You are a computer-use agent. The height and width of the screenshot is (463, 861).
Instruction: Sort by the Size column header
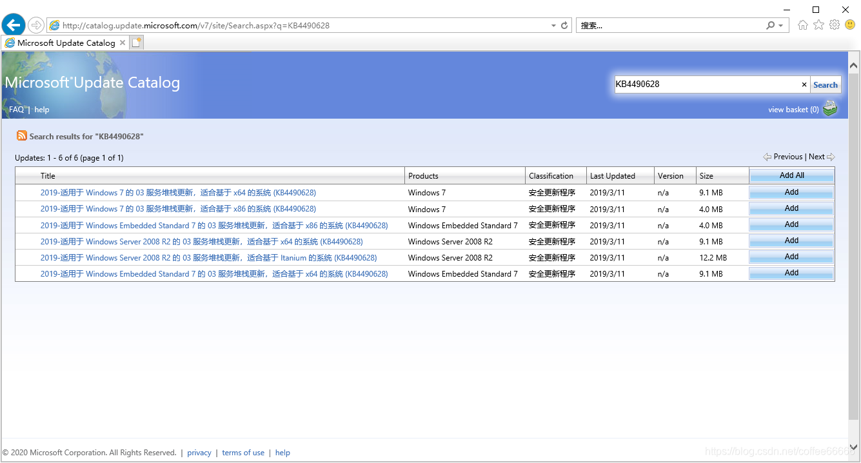click(706, 175)
